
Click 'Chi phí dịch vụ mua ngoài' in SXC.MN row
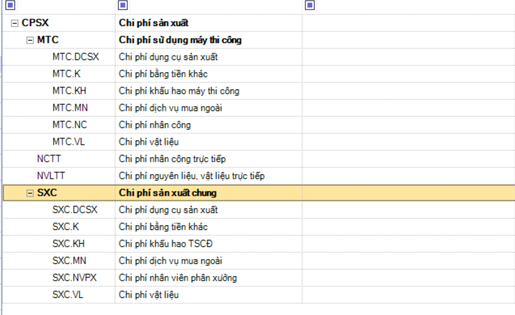click(x=171, y=261)
